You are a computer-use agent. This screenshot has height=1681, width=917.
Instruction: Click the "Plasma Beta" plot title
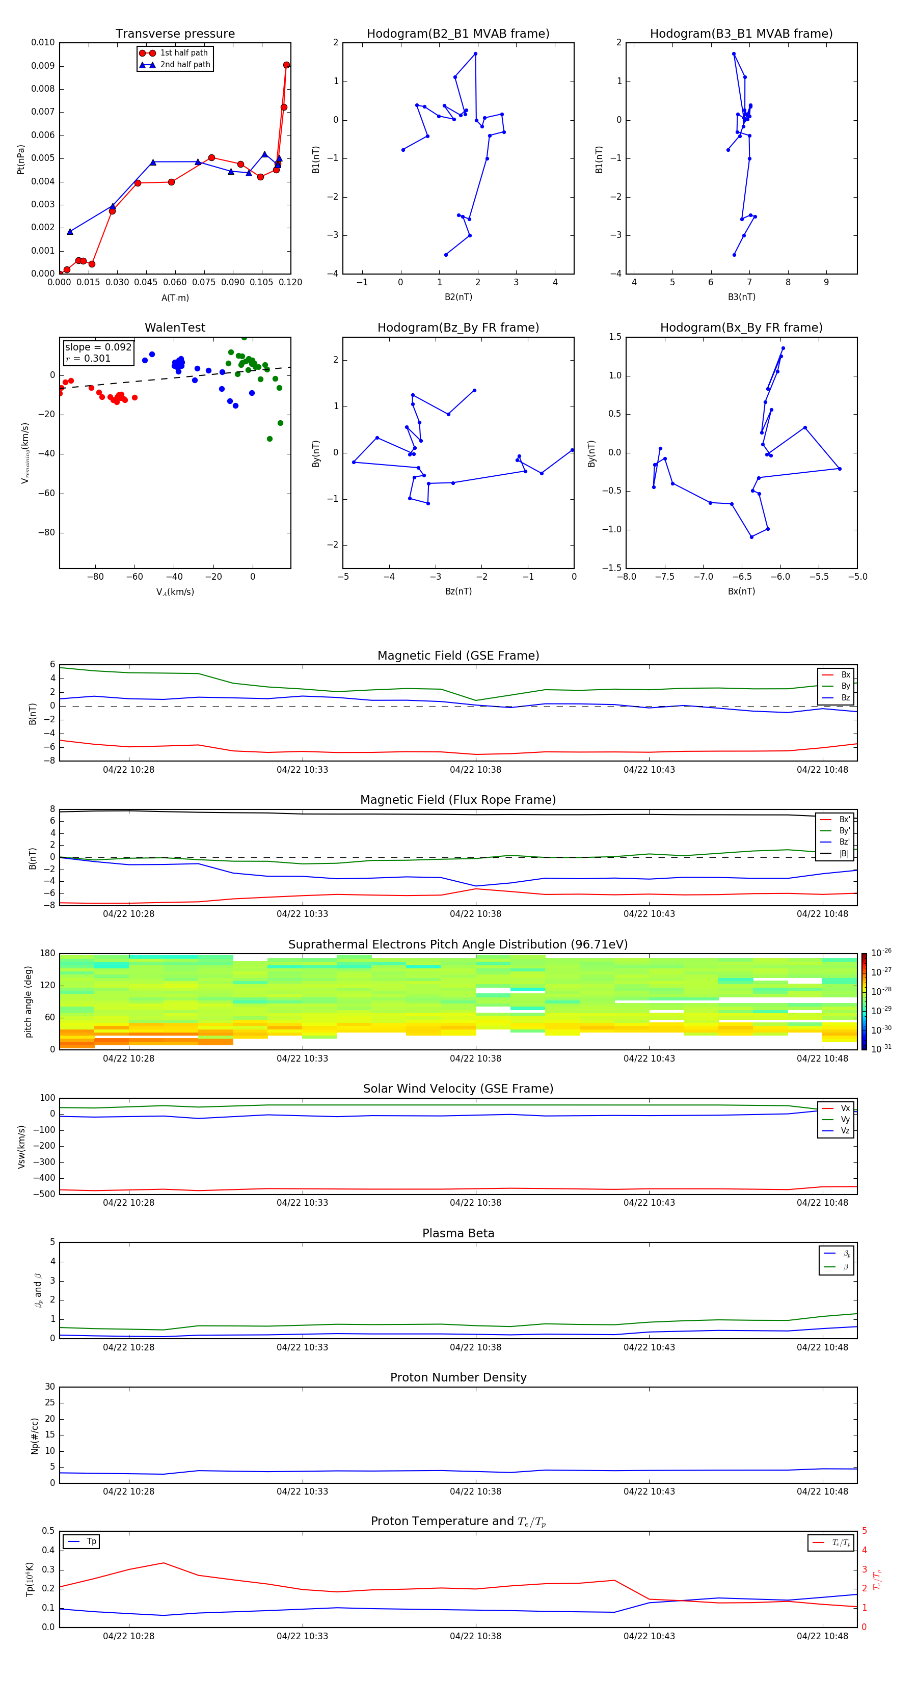pyautogui.click(x=458, y=1233)
